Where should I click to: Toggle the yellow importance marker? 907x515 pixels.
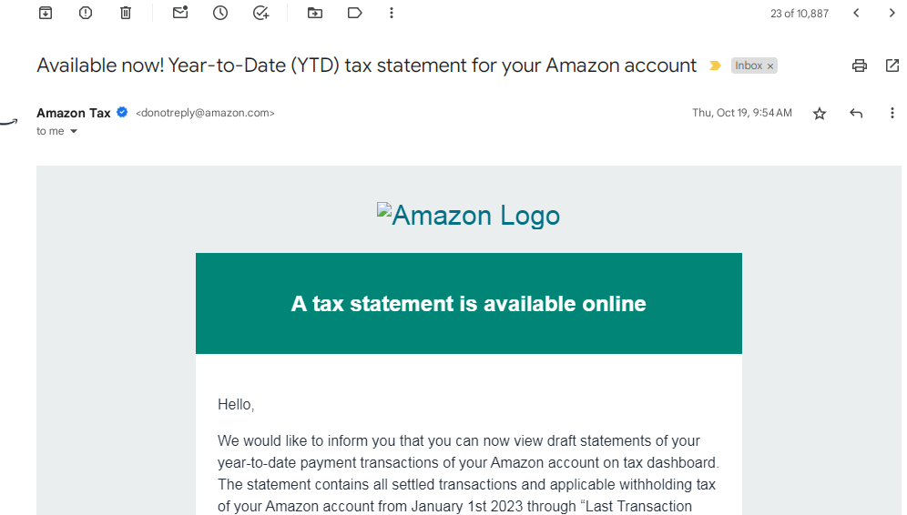[715, 66]
